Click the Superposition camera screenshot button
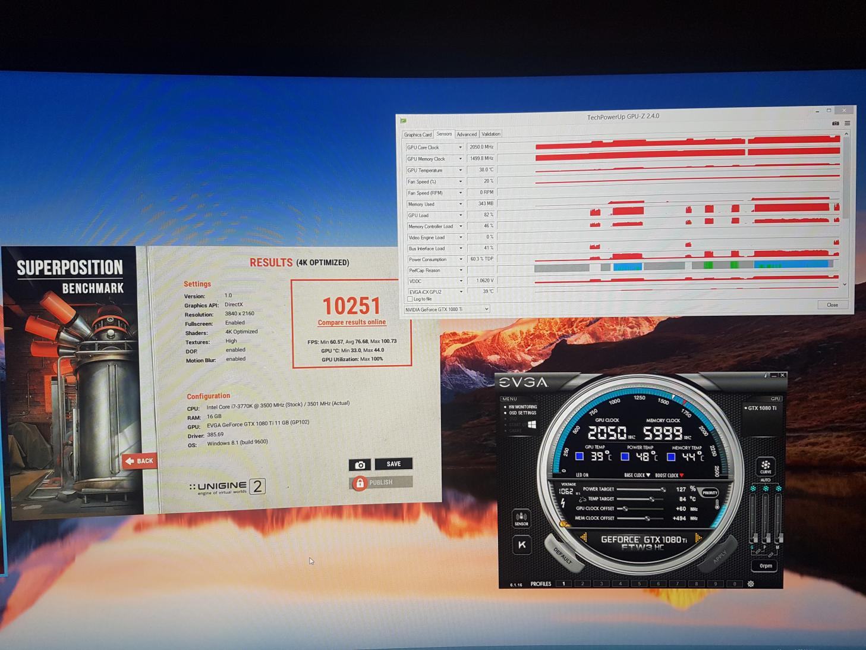Image resolution: width=866 pixels, height=650 pixels. point(360,465)
